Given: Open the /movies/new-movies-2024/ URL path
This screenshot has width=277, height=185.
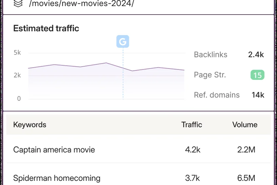Looking at the screenshot, I should (x=81, y=4).
